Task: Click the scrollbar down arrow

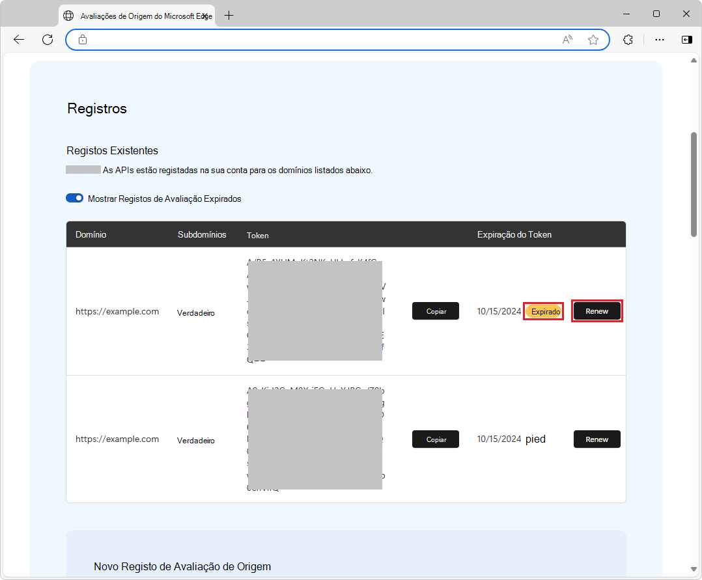Action: tap(694, 569)
